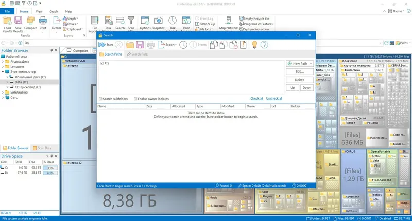Image resolution: width=412 pixels, height=221 pixels.
Task: Click the zip archive icon in Search dialog toolbar
Action: point(243,45)
